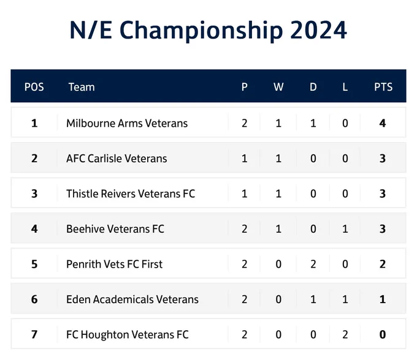Click Penrith Vets draws value 2
Image resolution: width=417 pixels, height=354 pixels.
pos(313,264)
